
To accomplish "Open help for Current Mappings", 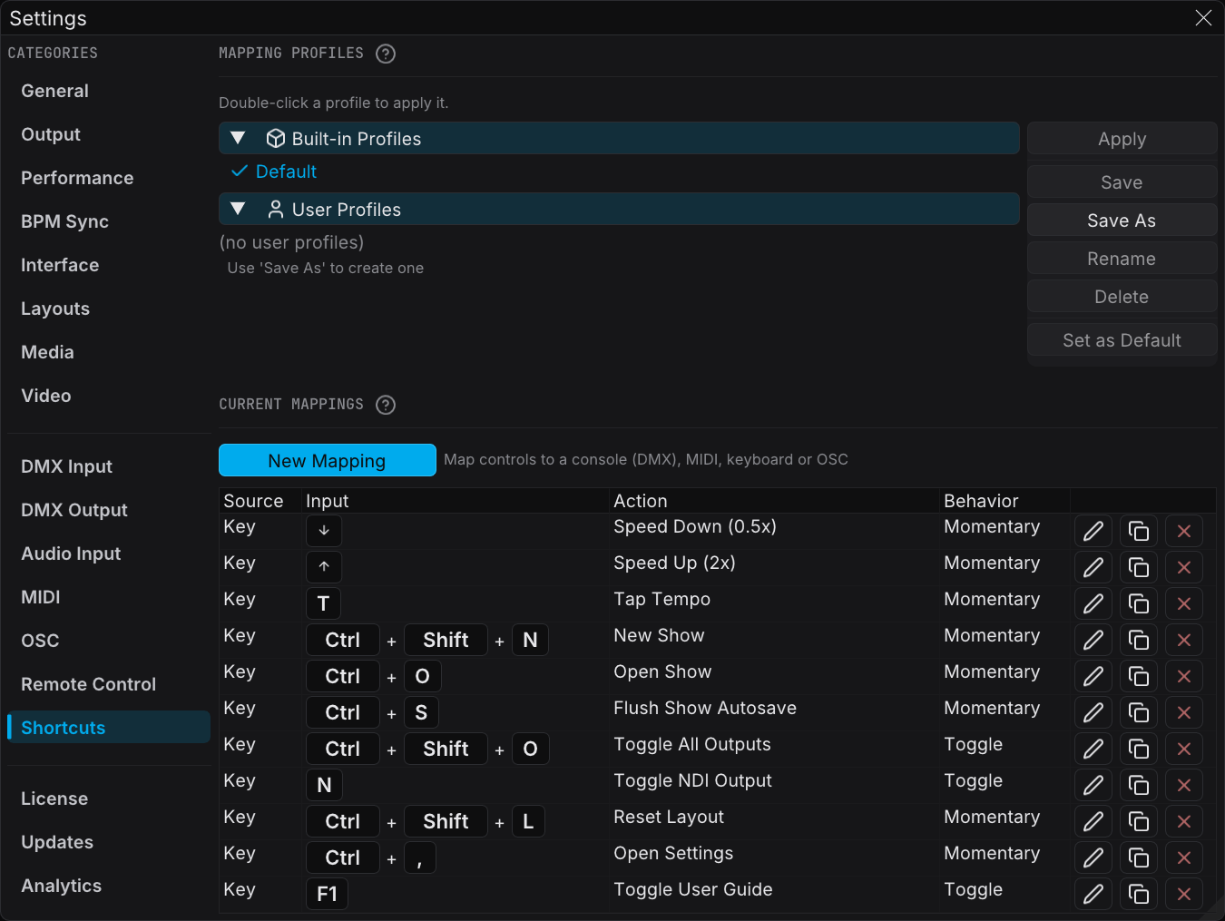I will click(386, 405).
